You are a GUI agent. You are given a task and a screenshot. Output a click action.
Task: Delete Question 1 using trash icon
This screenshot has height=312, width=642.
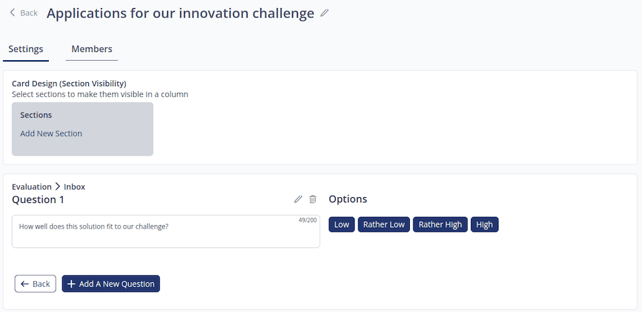pyautogui.click(x=313, y=199)
